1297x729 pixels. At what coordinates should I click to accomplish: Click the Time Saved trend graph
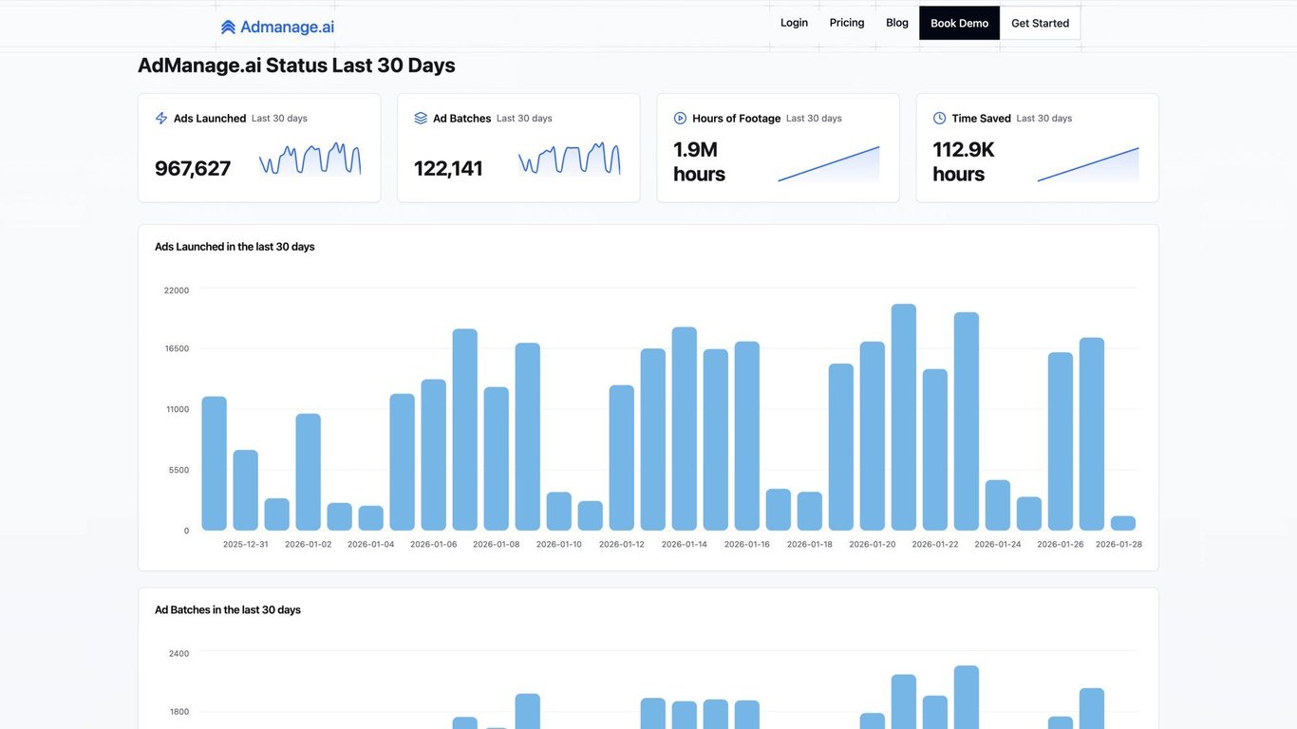coord(1087,163)
